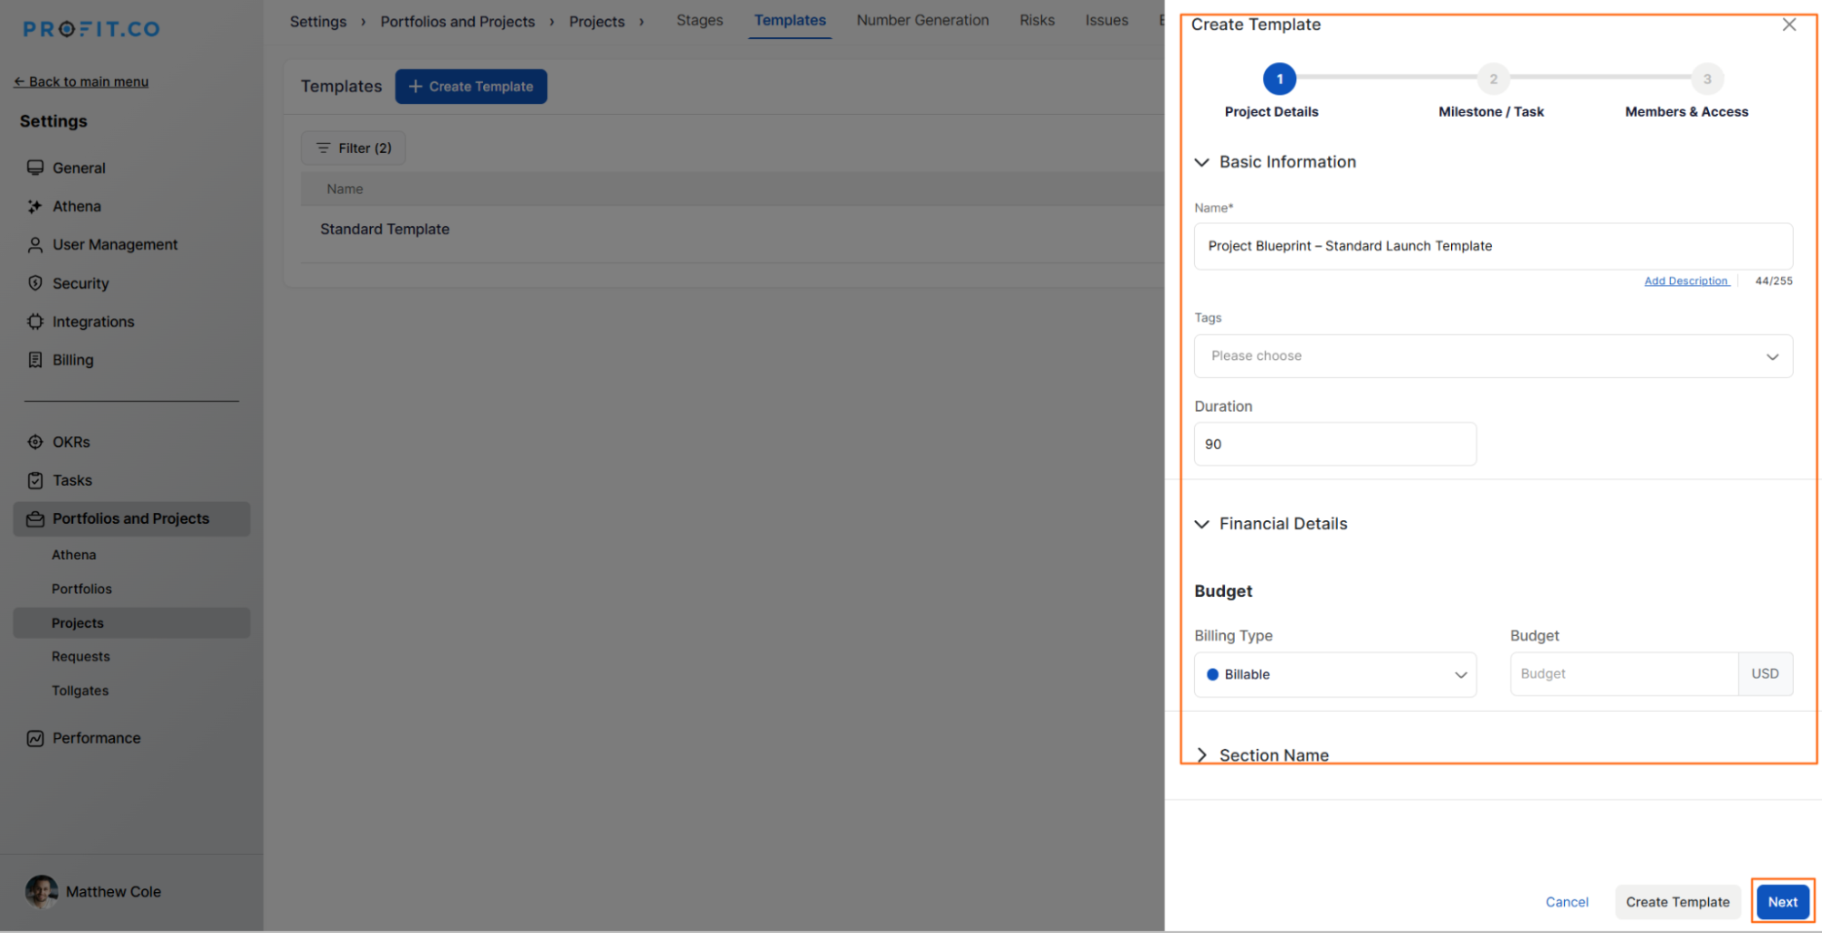This screenshot has width=1822, height=933.
Task: Switch to the Number Generation tab
Action: pos(921,20)
